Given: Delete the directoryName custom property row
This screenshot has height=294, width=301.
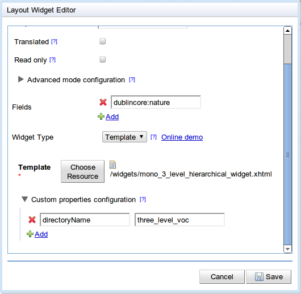Looking at the screenshot, I should [32, 220].
